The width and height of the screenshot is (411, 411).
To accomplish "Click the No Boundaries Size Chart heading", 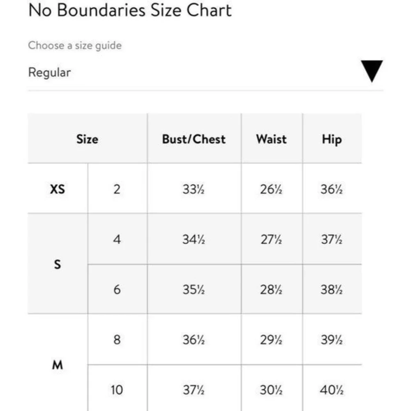I will click(x=130, y=10).
